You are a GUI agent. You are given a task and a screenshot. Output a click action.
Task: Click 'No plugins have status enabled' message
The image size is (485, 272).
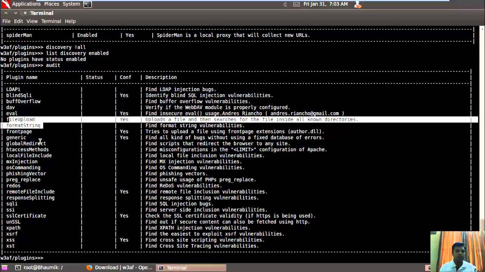[43, 59]
